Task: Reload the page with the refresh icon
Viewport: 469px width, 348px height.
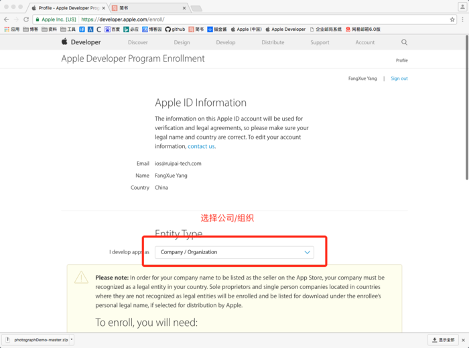Action: (26, 19)
